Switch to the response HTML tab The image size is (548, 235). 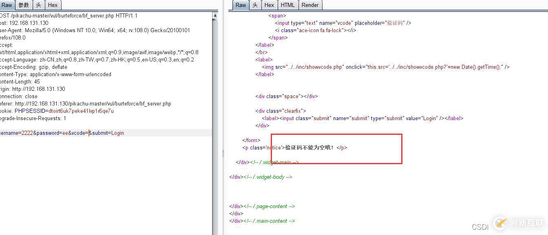pos(287,5)
